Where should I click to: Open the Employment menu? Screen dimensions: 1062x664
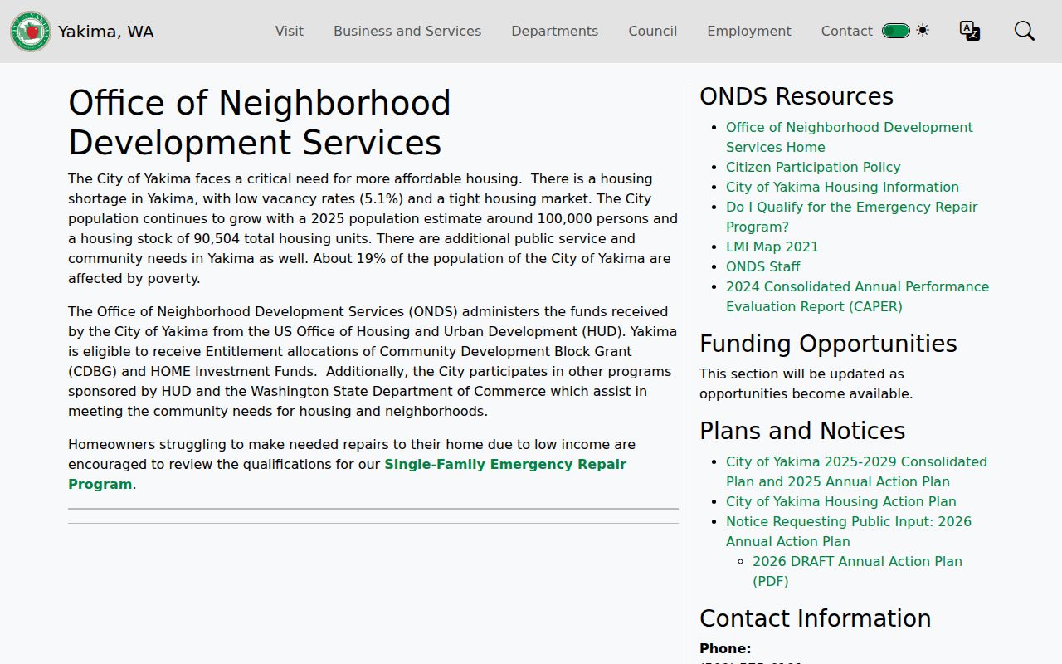pos(749,31)
